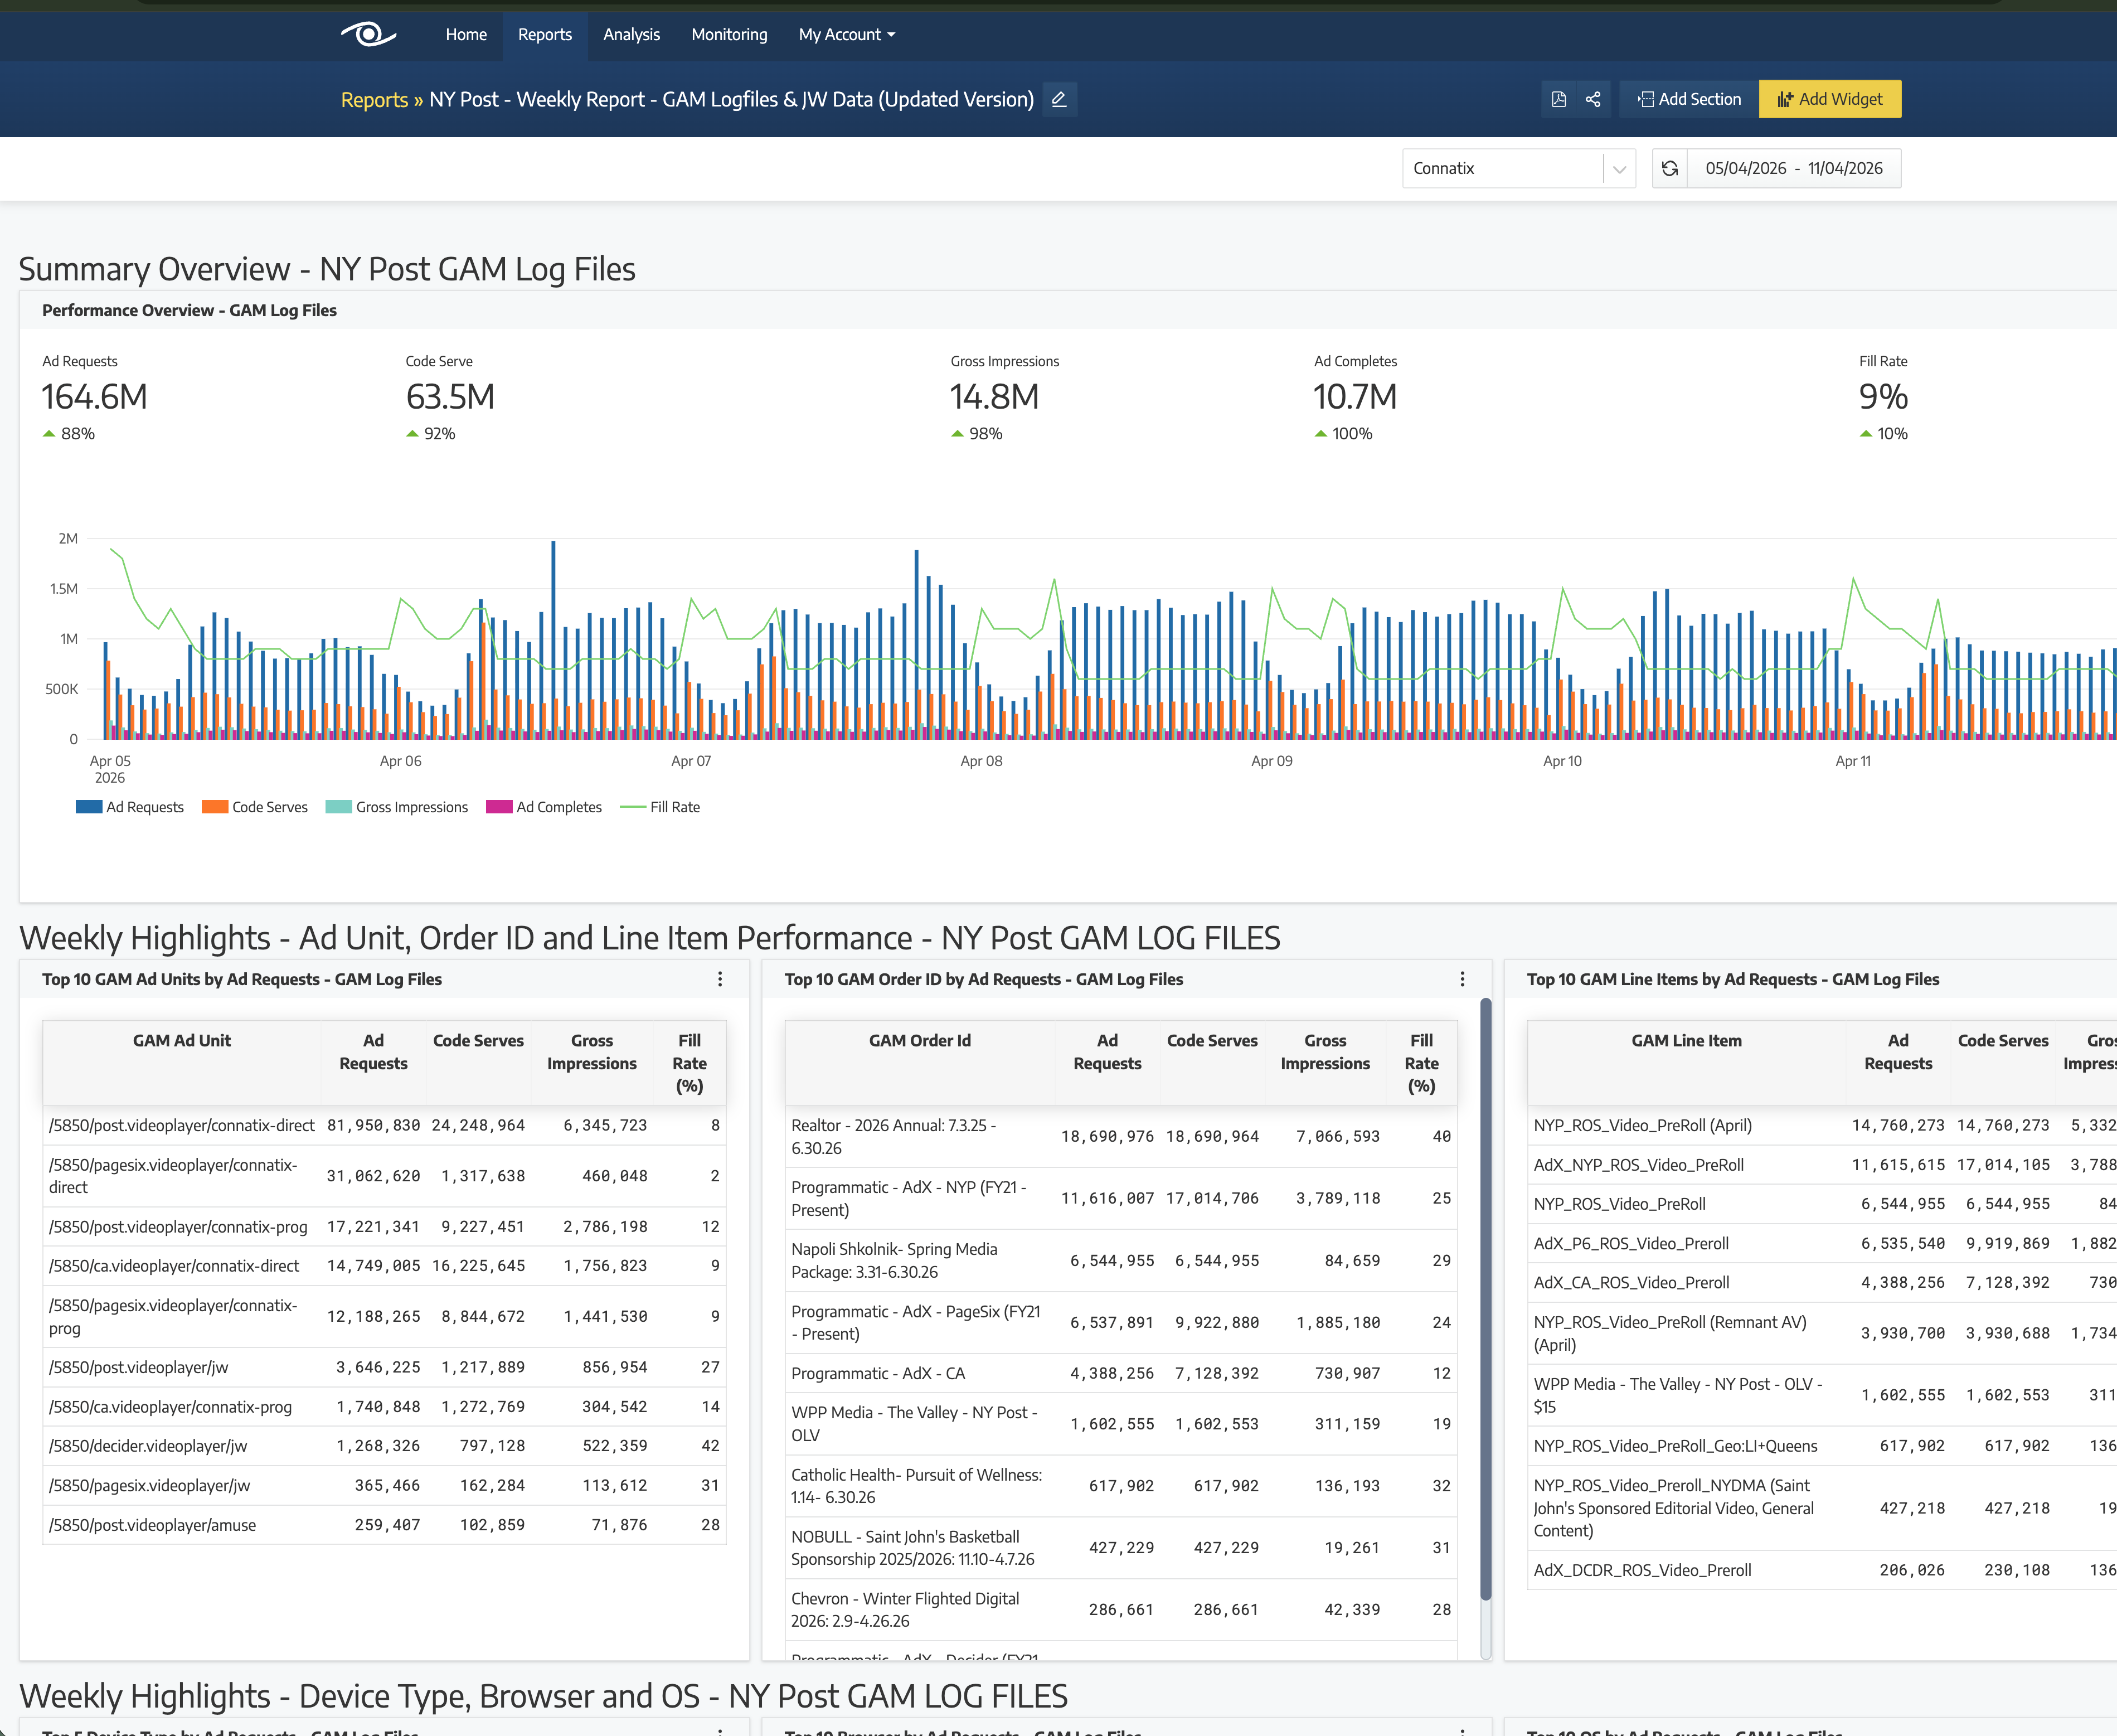Sort Ad Units table by Code Serves header
Screen dimensions: 2117x1736
[x=478, y=1062]
